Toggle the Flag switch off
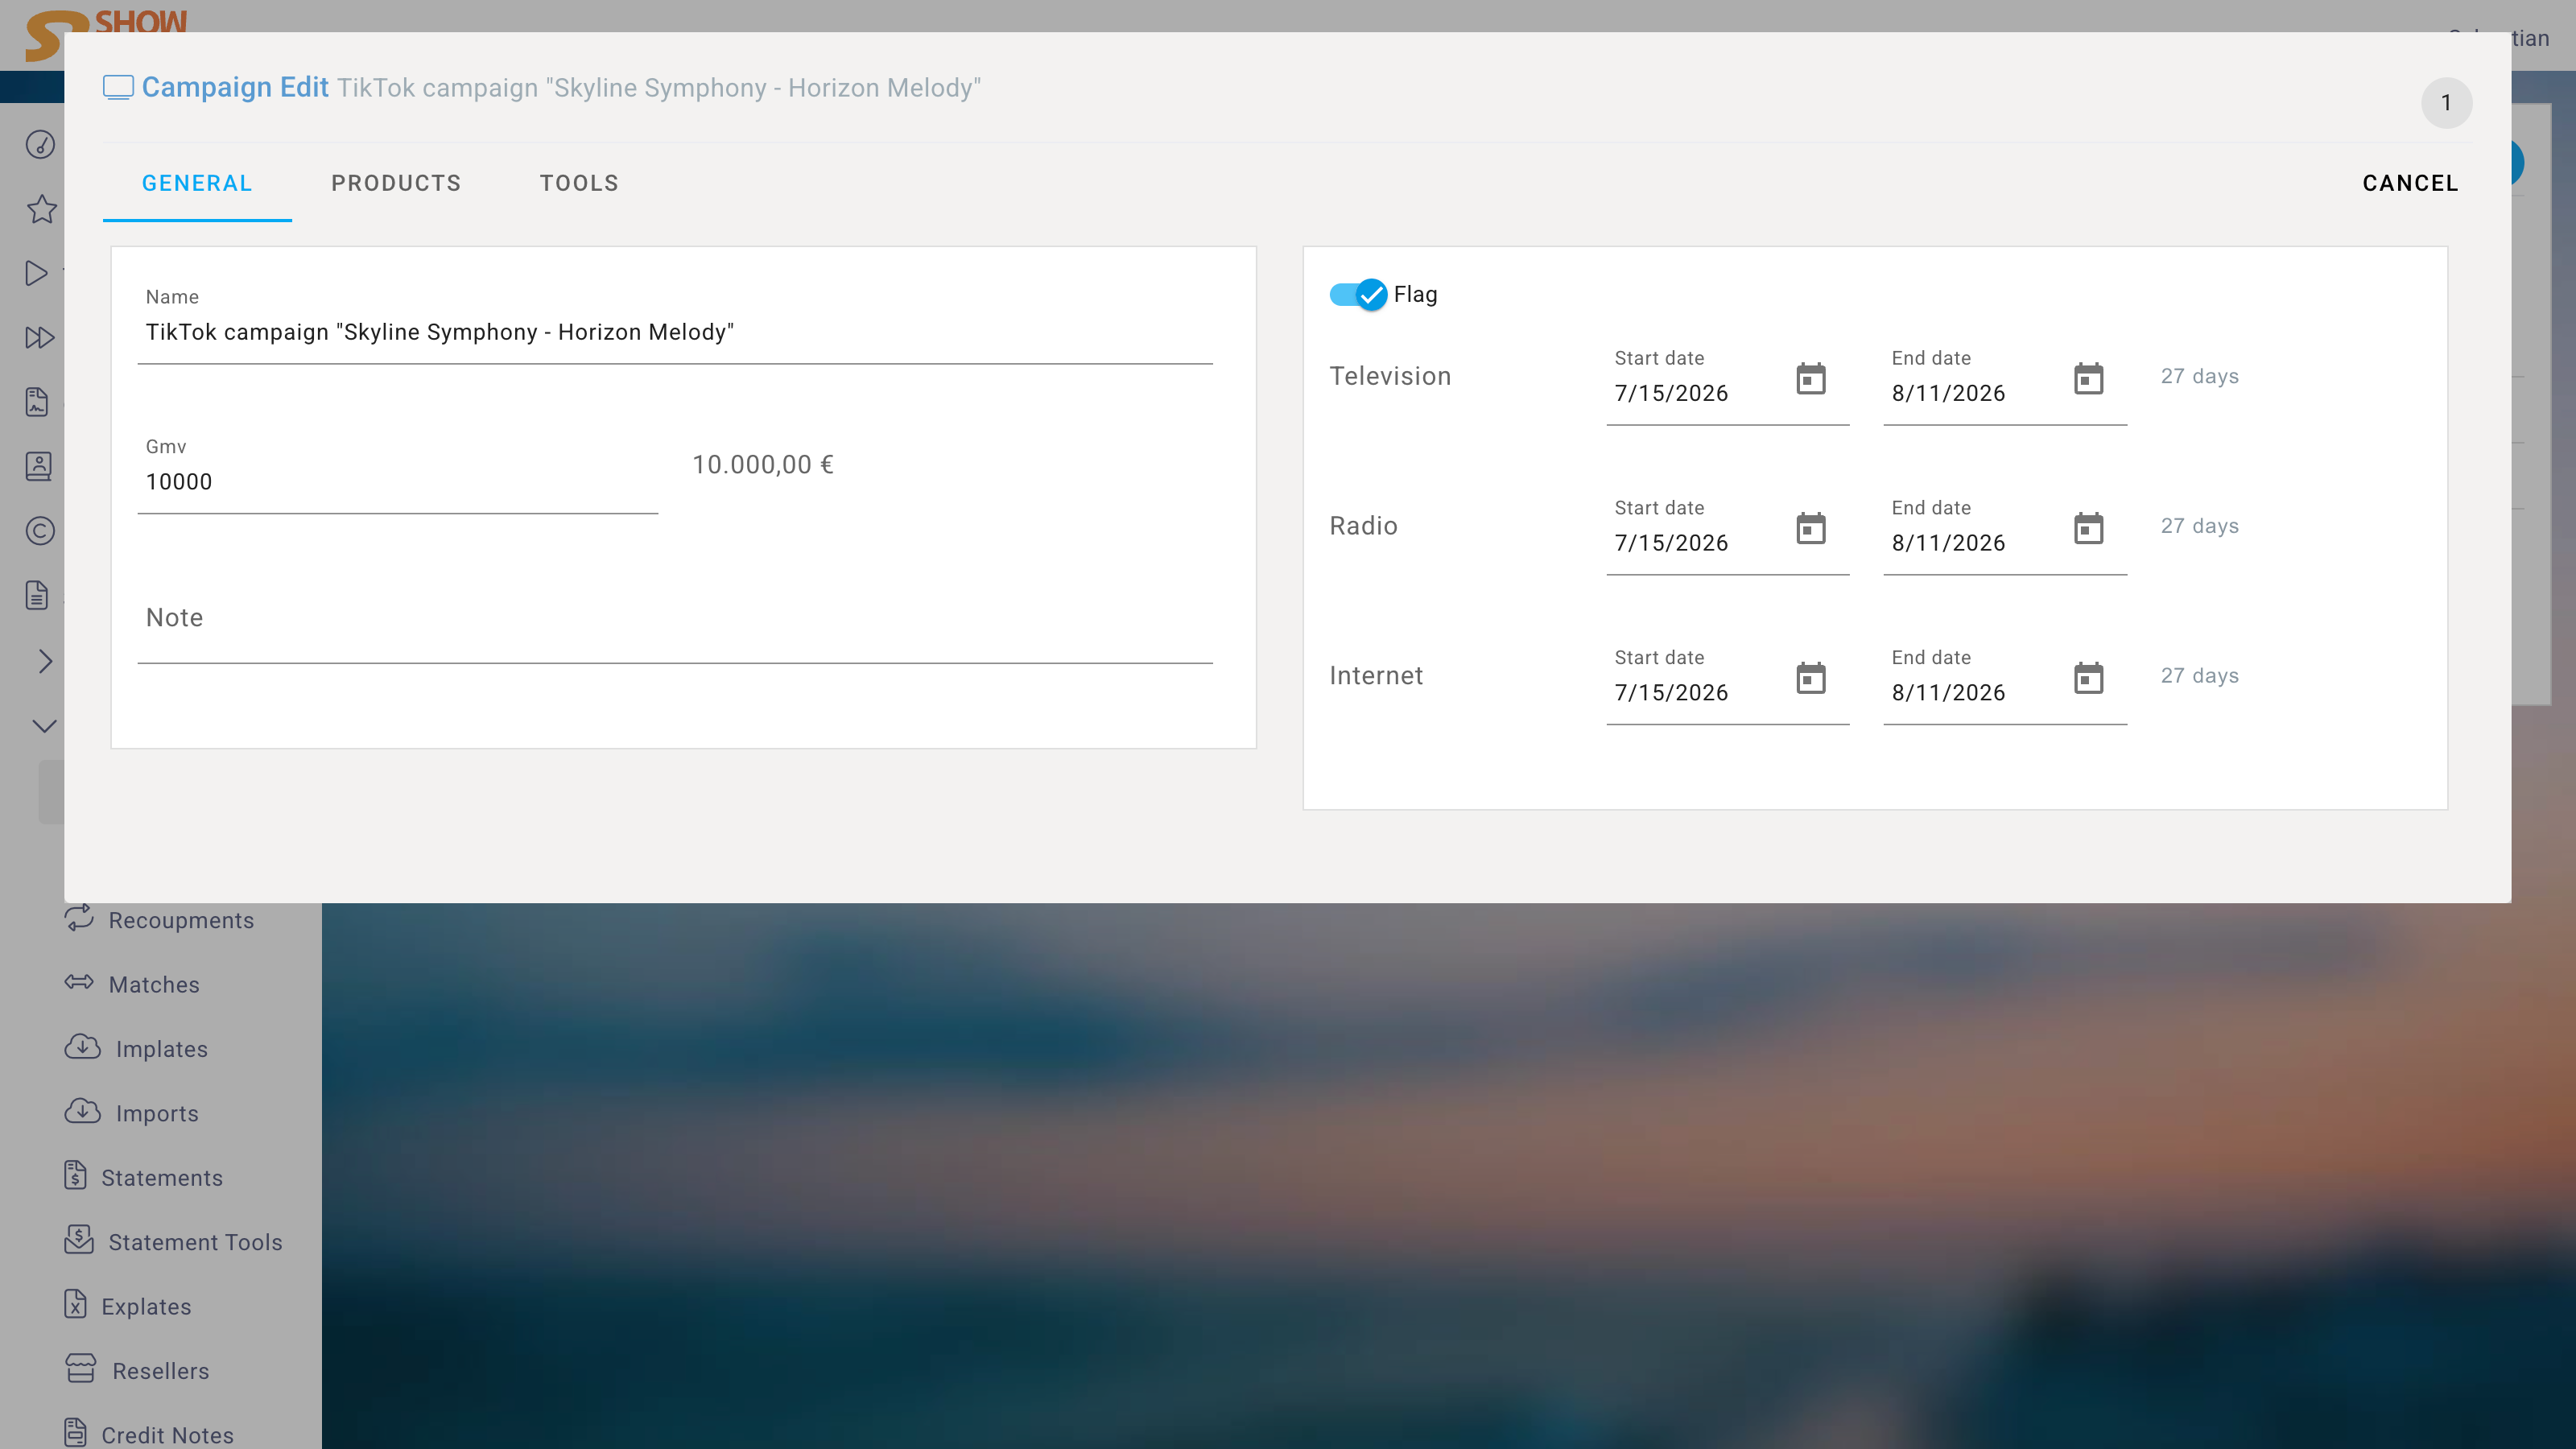 1358,295
